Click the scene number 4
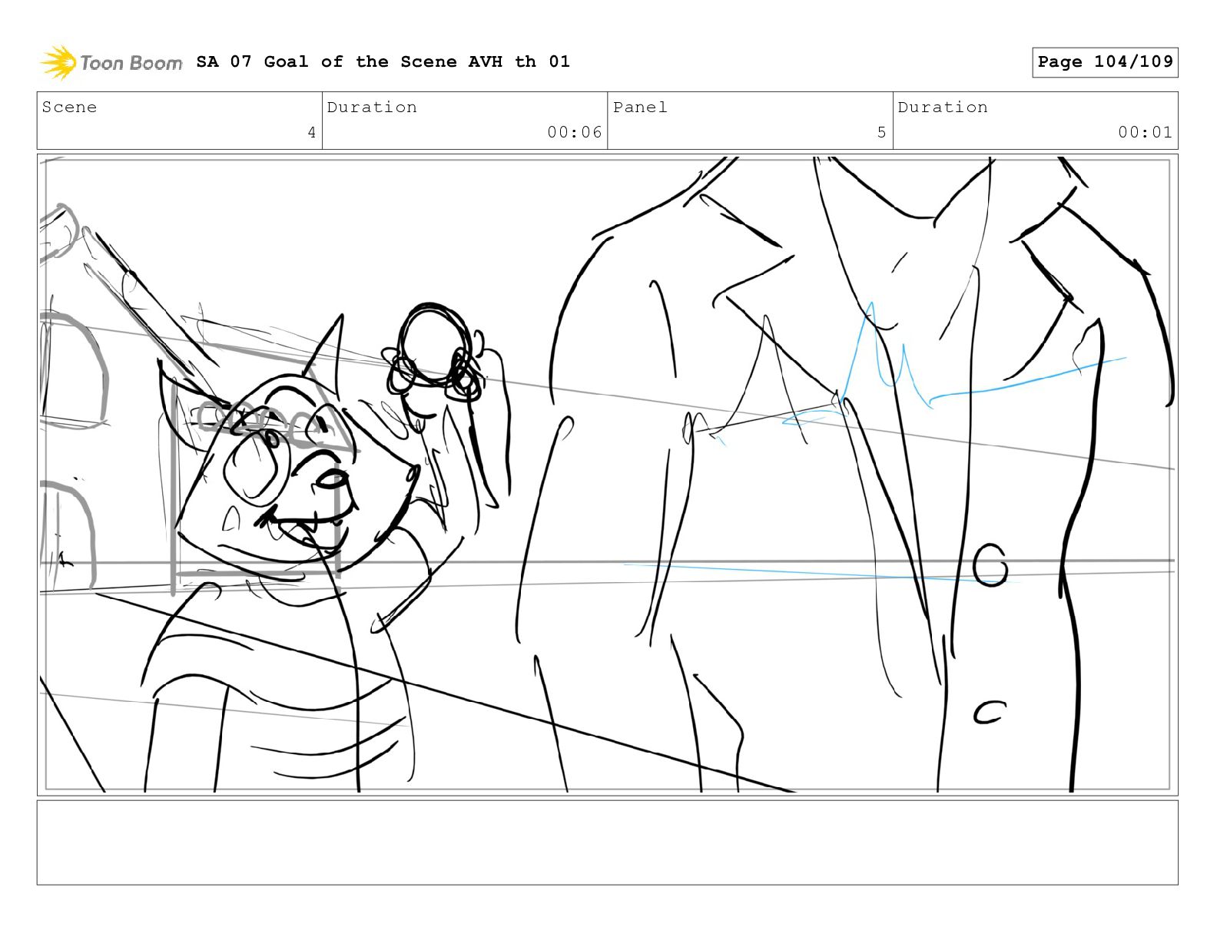This screenshot has width=1217, height=940. pos(311,133)
